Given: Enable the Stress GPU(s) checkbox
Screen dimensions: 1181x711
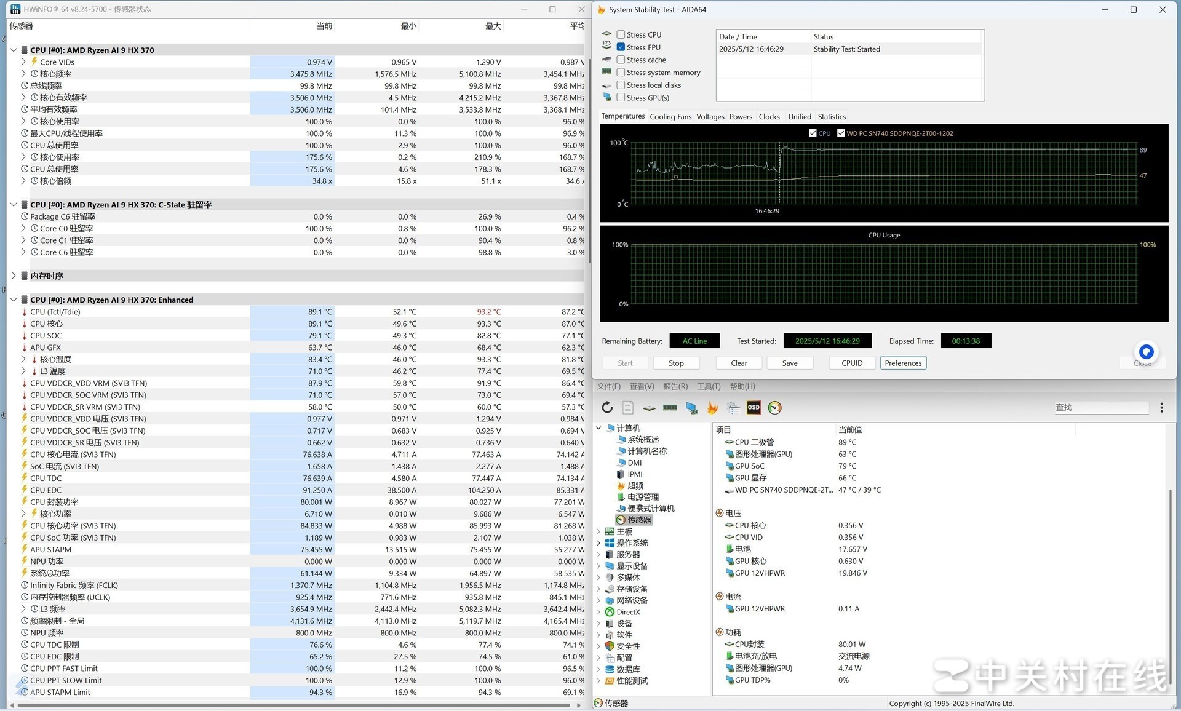Looking at the screenshot, I should pos(621,98).
